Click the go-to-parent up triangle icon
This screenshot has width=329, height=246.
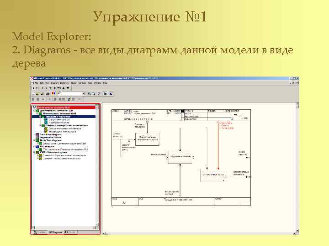[64, 88]
